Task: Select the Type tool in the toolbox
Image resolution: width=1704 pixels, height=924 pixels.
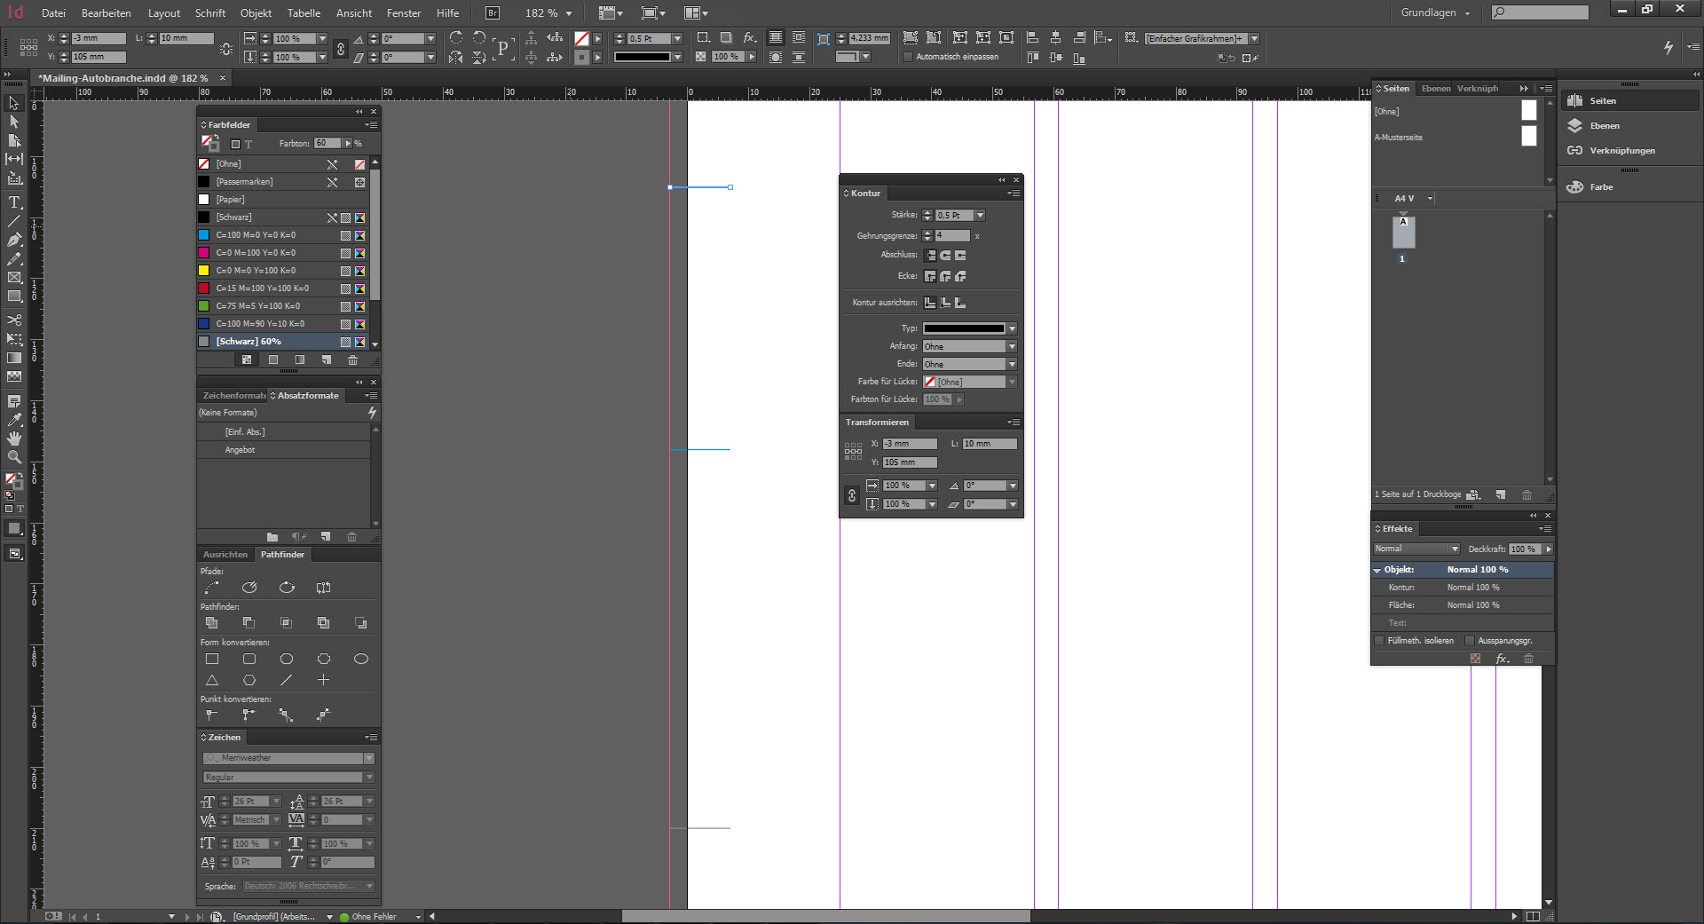Action: (14, 202)
